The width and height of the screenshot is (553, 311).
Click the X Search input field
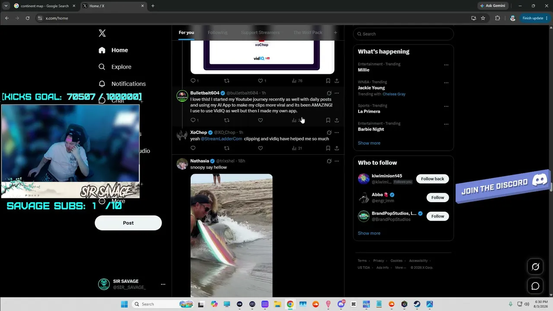[404, 34]
